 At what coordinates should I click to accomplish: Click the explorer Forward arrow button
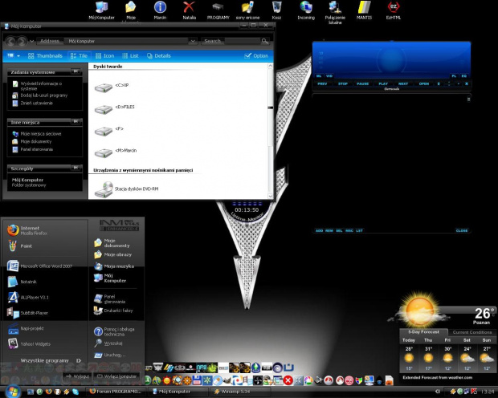(22, 41)
